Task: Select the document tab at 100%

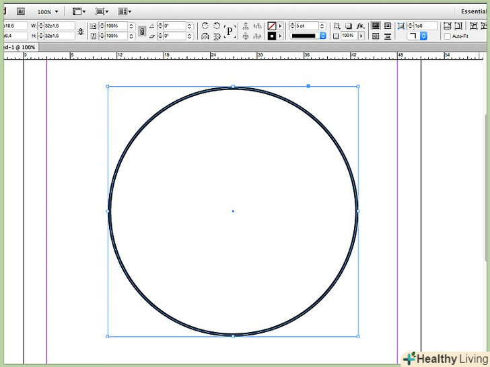Action: click(19, 48)
